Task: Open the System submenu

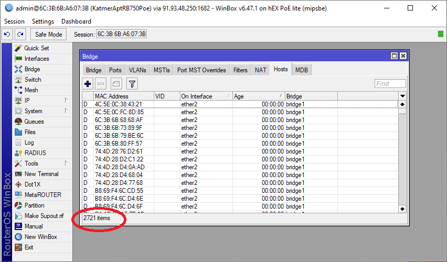Action: pyautogui.click(x=42, y=111)
